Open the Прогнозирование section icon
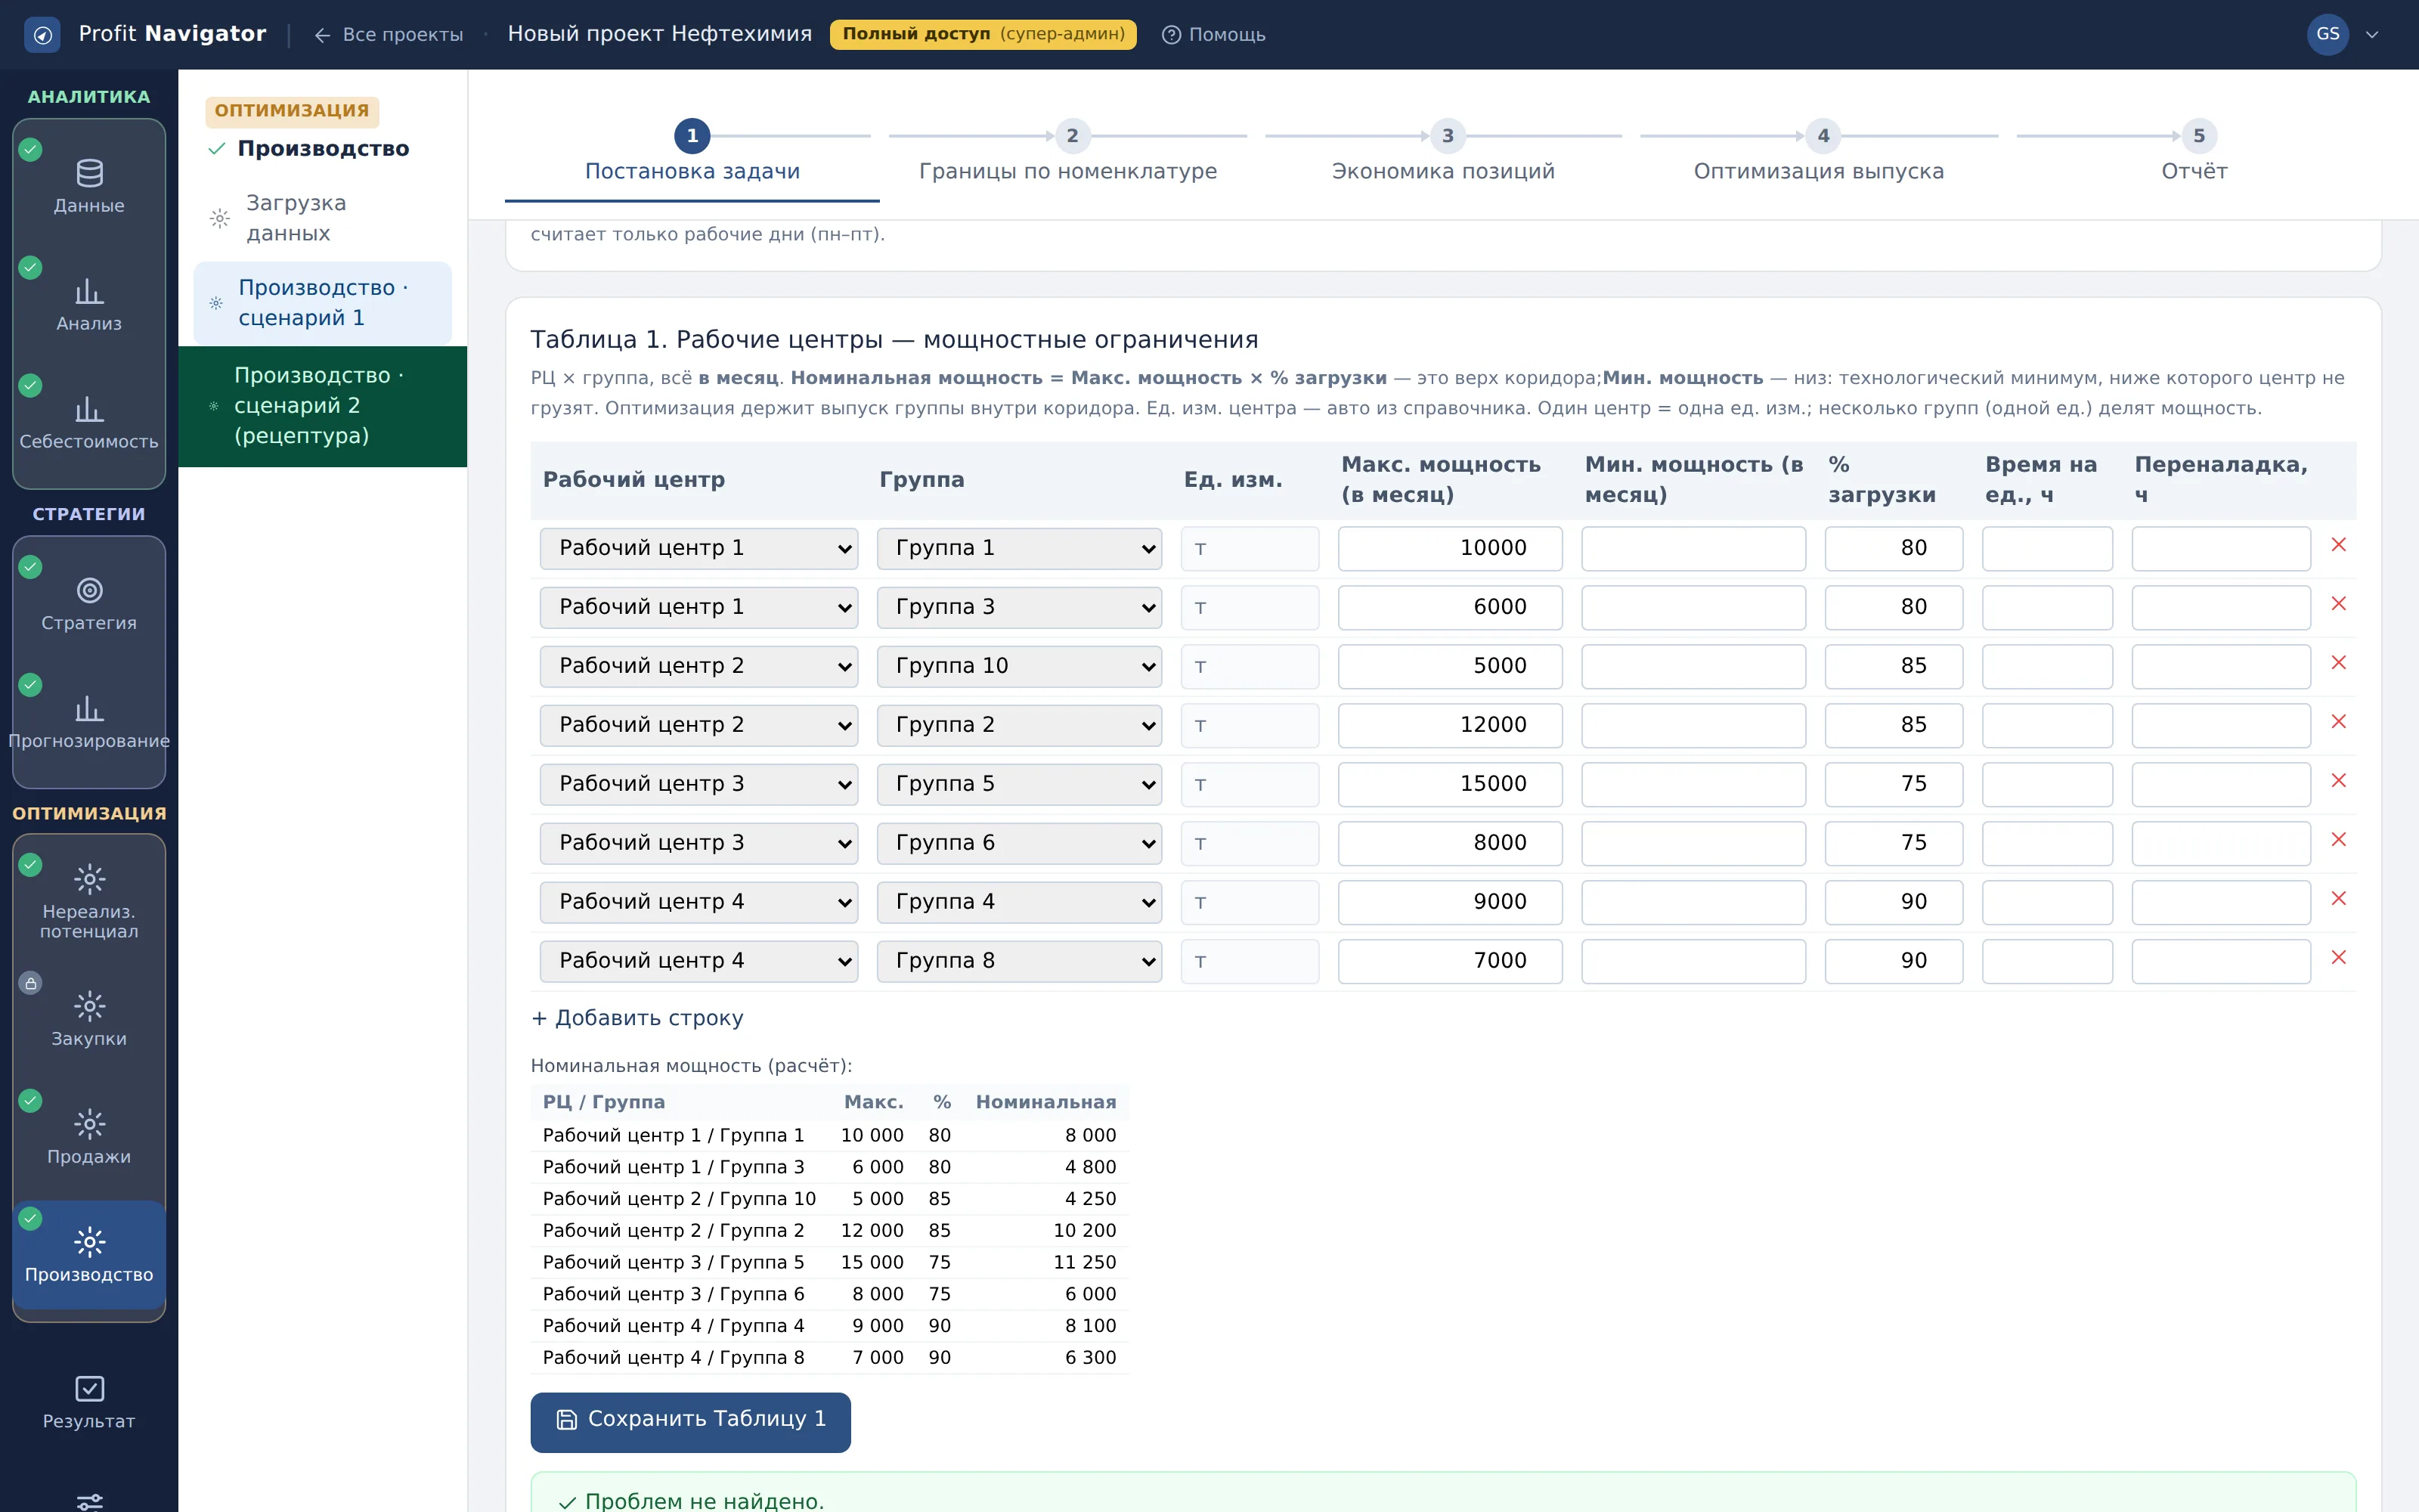Viewport: 2419px width, 1512px height. pyautogui.click(x=89, y=708)
